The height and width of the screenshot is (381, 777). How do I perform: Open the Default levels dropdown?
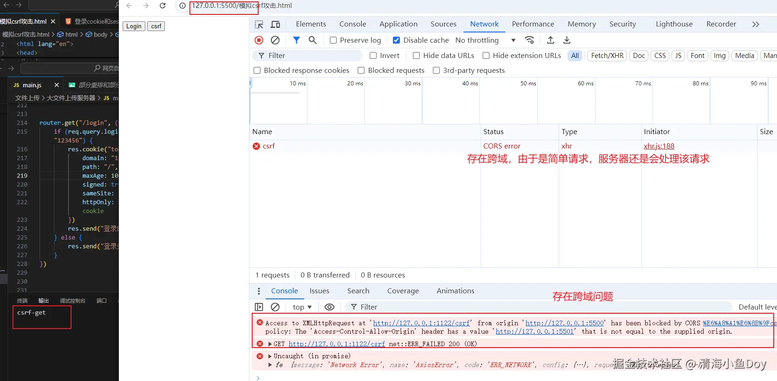tap(757, 307)
